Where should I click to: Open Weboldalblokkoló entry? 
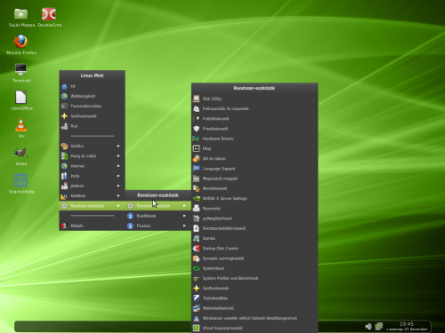coord(255,308)
